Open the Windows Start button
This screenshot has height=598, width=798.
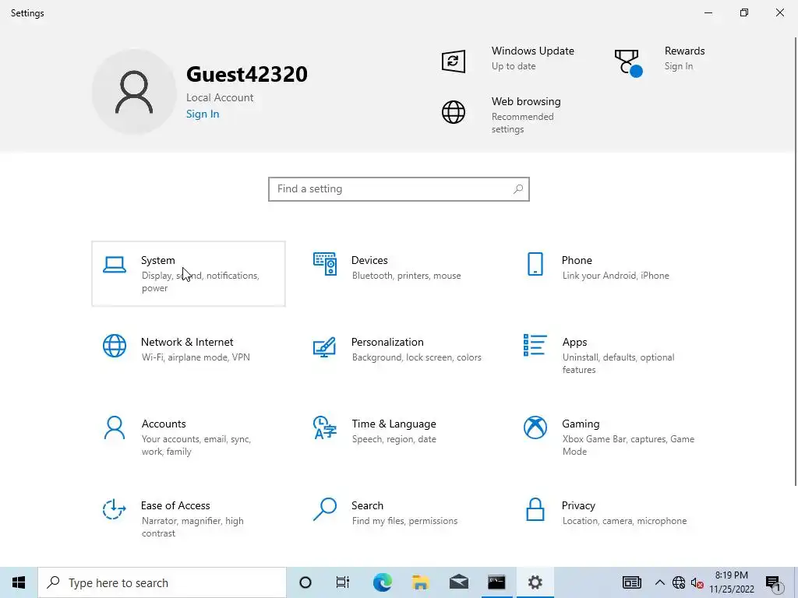19,582
